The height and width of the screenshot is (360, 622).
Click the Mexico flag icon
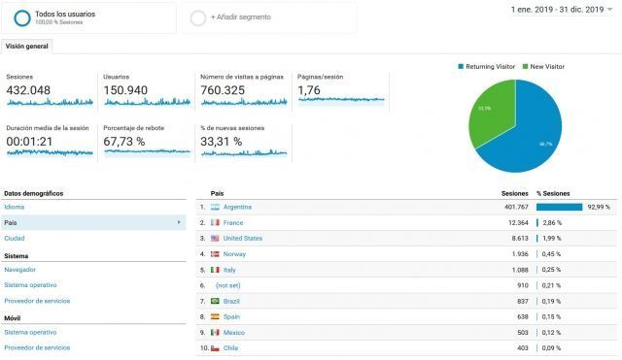[x=215, y=332]
